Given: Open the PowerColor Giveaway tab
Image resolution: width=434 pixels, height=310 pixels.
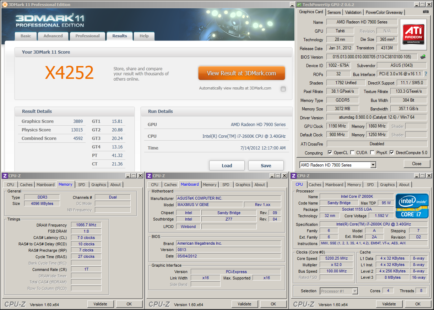Looking at the screenshot, I should (384, 12).
